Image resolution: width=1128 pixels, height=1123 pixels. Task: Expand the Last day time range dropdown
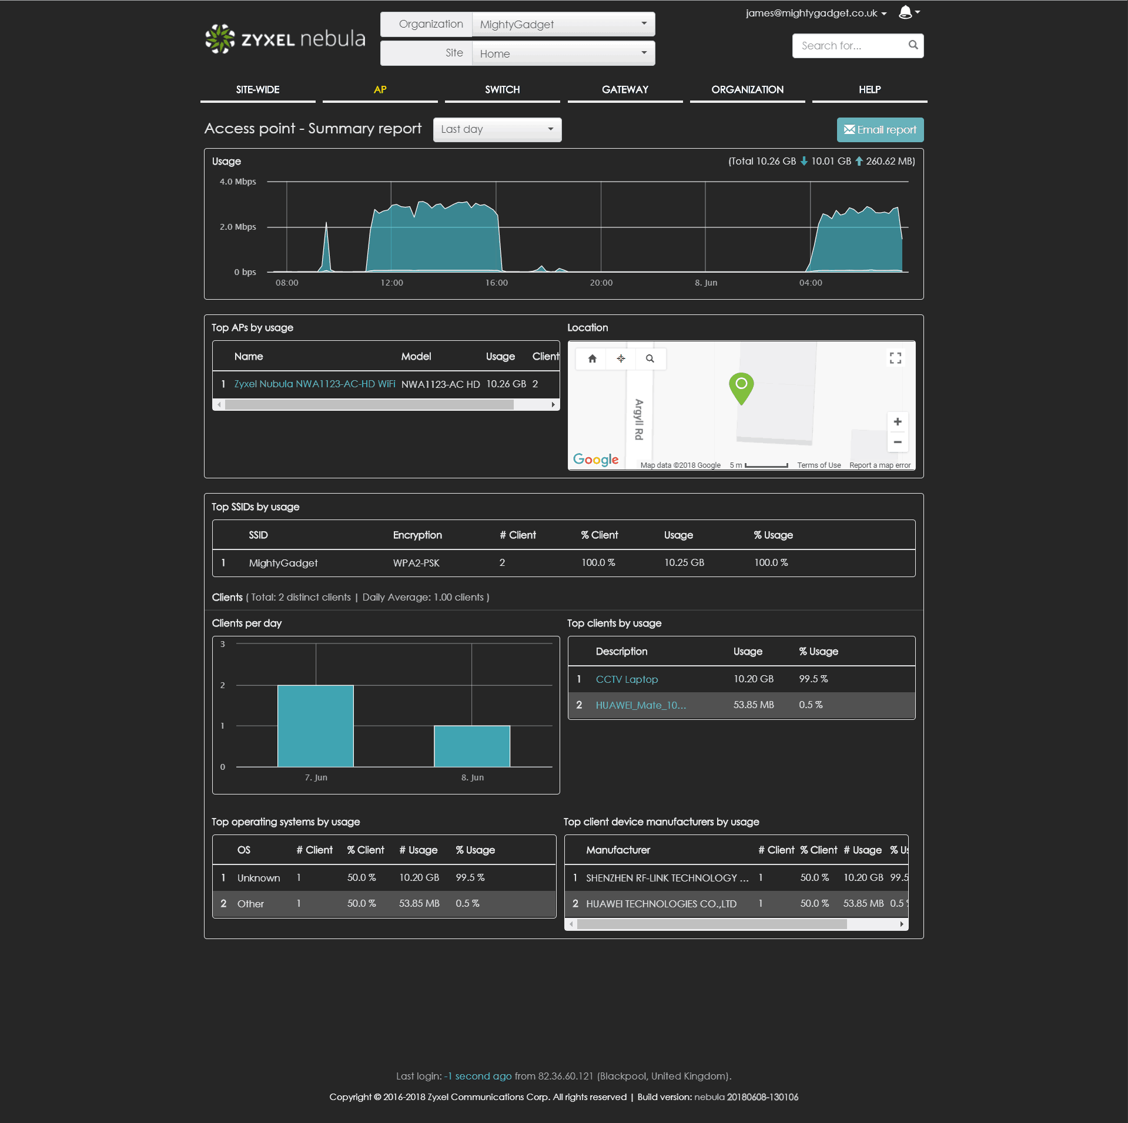point(497,129)
